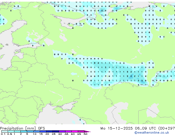The height and width of the screenshot is (135, 175).
Task: Pick the 0.5–1 mm legend color swatch
Action: click(x=11, y=131)
